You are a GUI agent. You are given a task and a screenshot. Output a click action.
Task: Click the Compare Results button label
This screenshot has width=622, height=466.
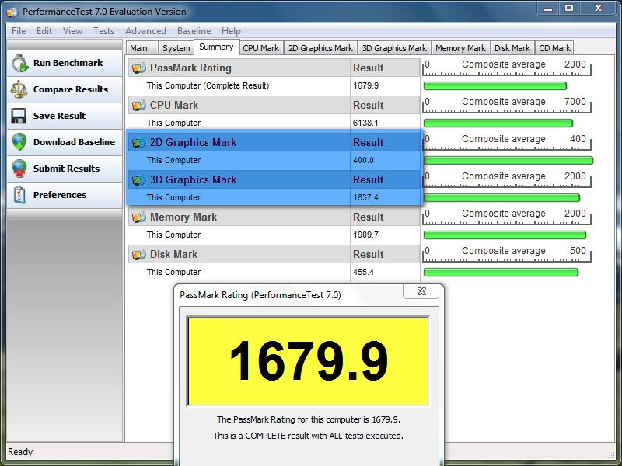(71, 89)
